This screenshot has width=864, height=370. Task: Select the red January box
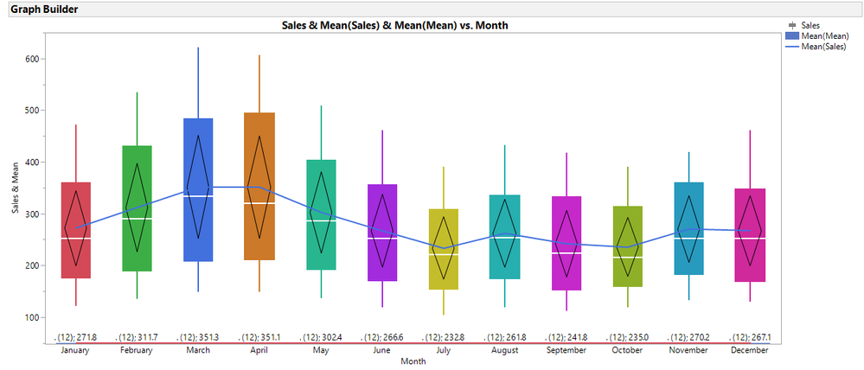click(75, 230)
